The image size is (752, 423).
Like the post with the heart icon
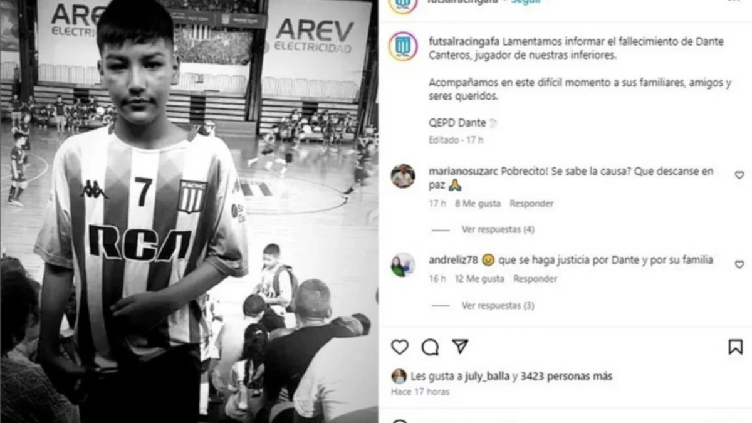[399, 347]
